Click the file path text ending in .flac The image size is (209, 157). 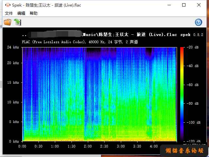(x=100, y=35)
